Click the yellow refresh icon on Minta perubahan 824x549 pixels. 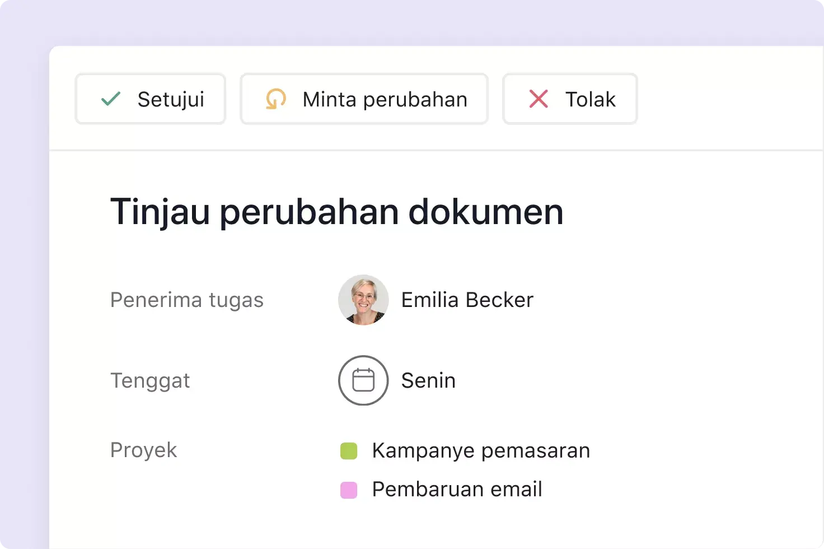(x=275, y=99)
